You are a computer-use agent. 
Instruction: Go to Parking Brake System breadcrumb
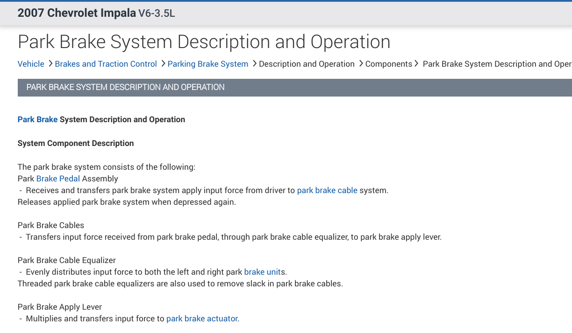(x=207, y=64)
